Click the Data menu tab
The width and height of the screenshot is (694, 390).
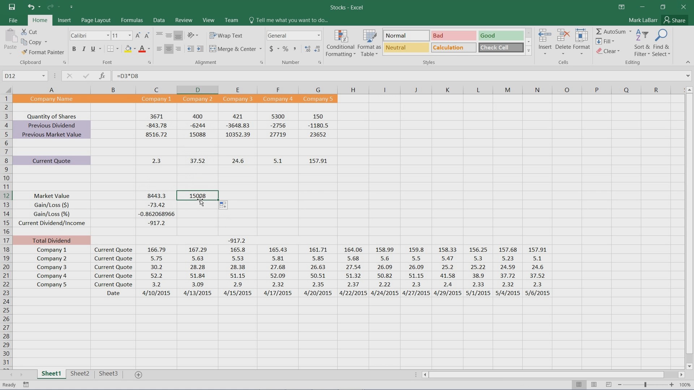pos(158,20)
